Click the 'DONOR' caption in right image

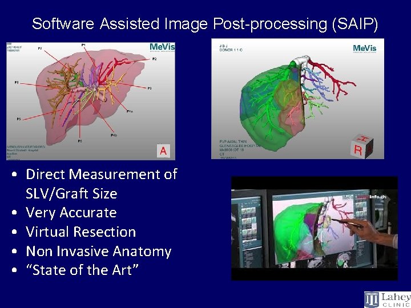tap(231, 50)
